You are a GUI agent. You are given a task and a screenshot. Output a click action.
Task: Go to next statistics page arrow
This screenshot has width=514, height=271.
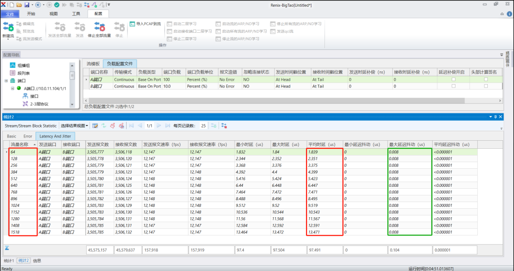(159, 126)
